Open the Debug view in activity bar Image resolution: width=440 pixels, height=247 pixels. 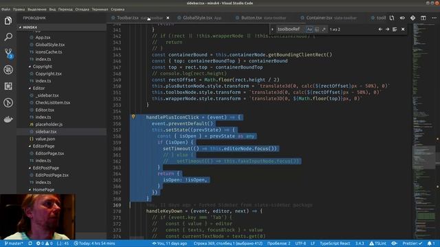click(8, 70)
